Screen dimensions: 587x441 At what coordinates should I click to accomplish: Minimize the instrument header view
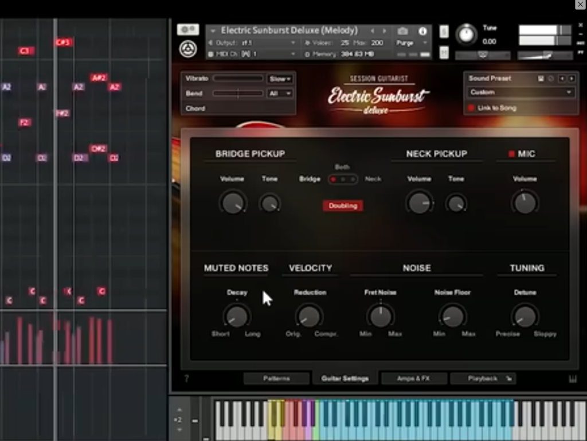pos(581,34)
